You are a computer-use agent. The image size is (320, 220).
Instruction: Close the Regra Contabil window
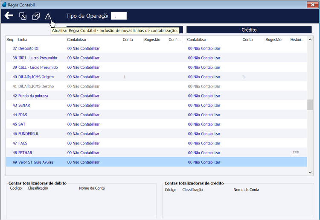coord(312,5)
